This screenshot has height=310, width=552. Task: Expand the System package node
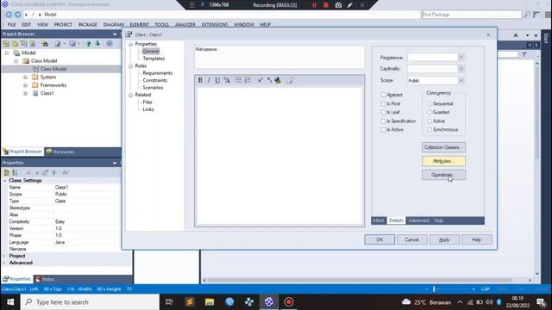click(x=25, y=77)
